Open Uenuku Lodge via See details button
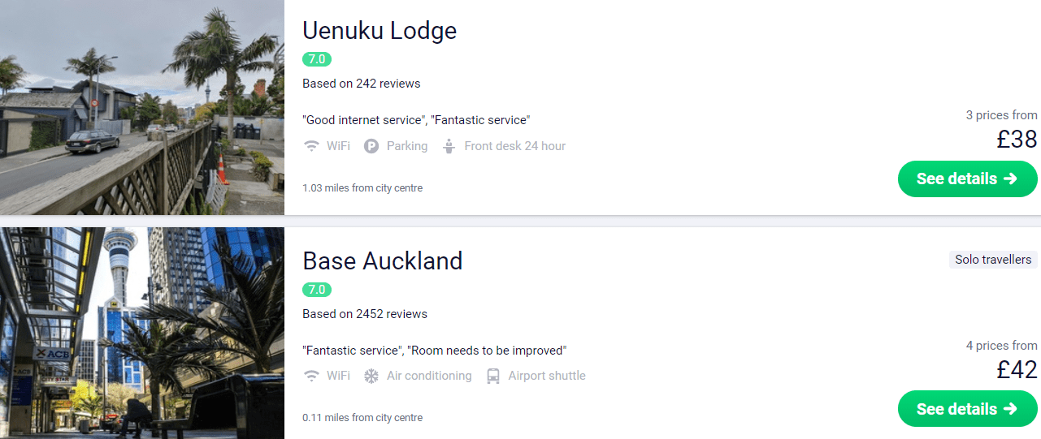The image size is (1041, 439). tap(967, 179)
